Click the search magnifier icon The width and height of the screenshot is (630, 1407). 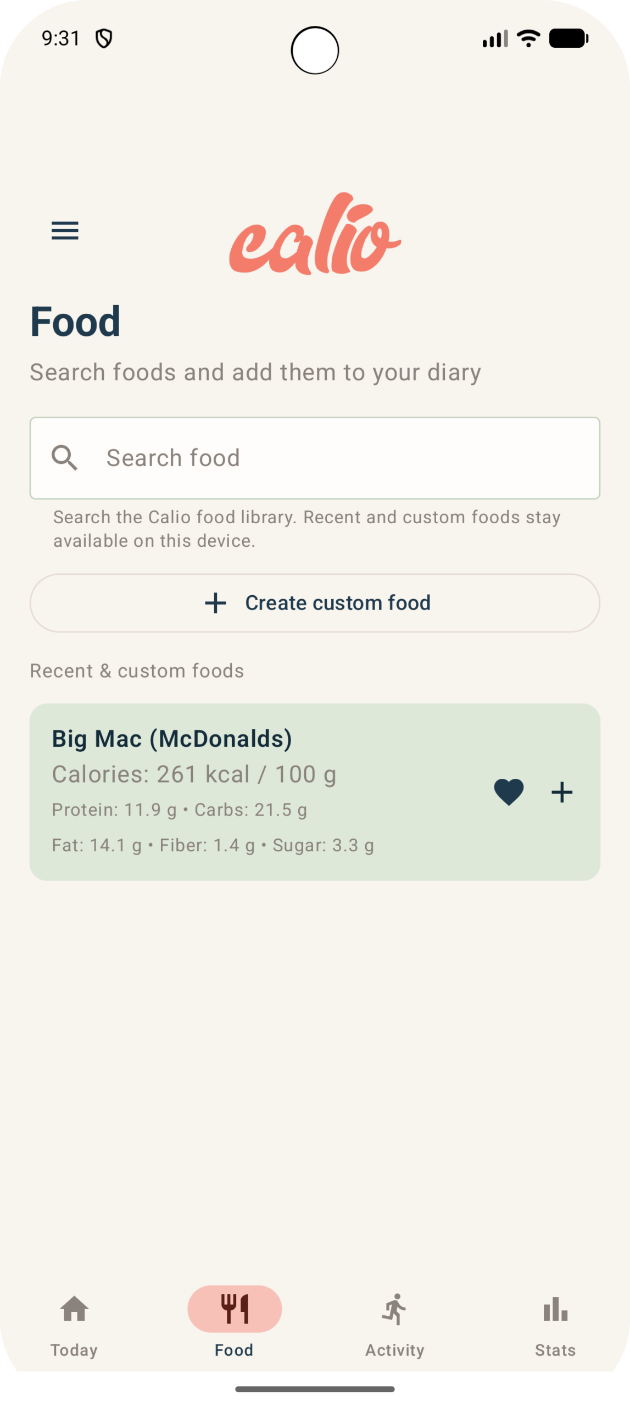click(x=65, y=457)
